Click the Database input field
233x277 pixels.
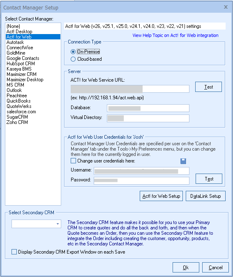pos(148,108)
